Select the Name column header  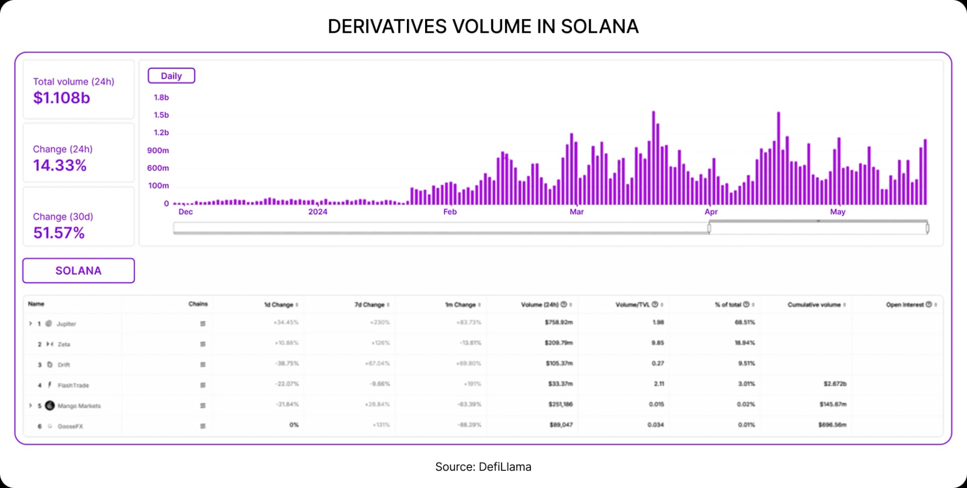point(36,304)
